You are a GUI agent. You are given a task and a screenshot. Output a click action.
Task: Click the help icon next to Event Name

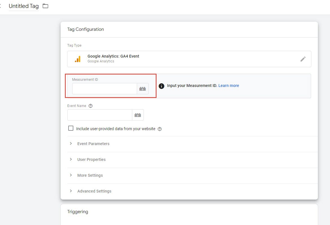[x=90, y=106]
